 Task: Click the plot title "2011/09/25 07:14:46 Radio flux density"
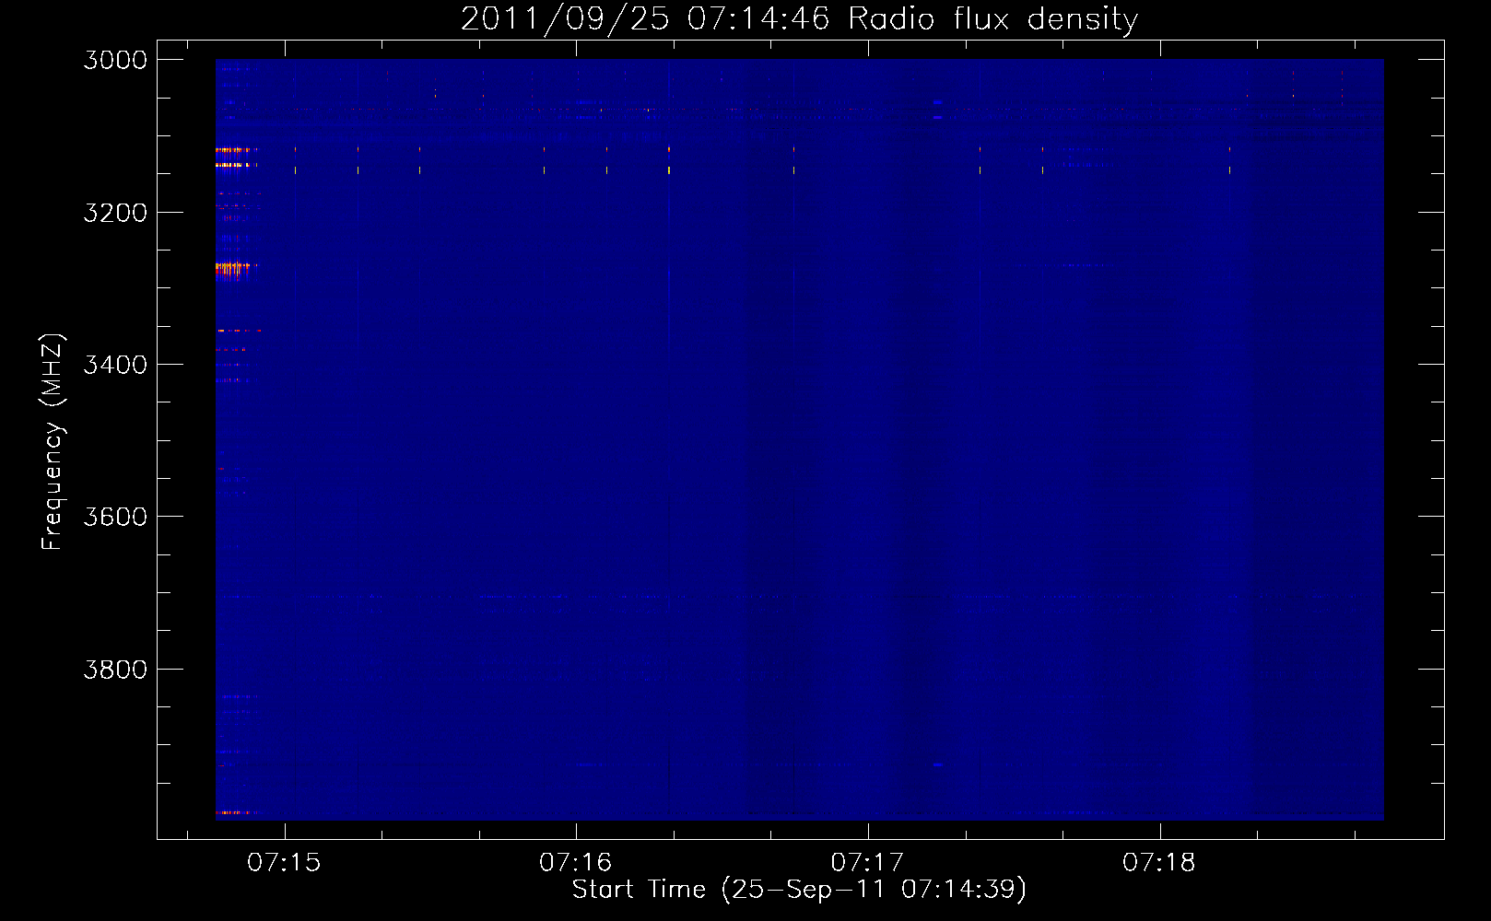click(800, 18)
